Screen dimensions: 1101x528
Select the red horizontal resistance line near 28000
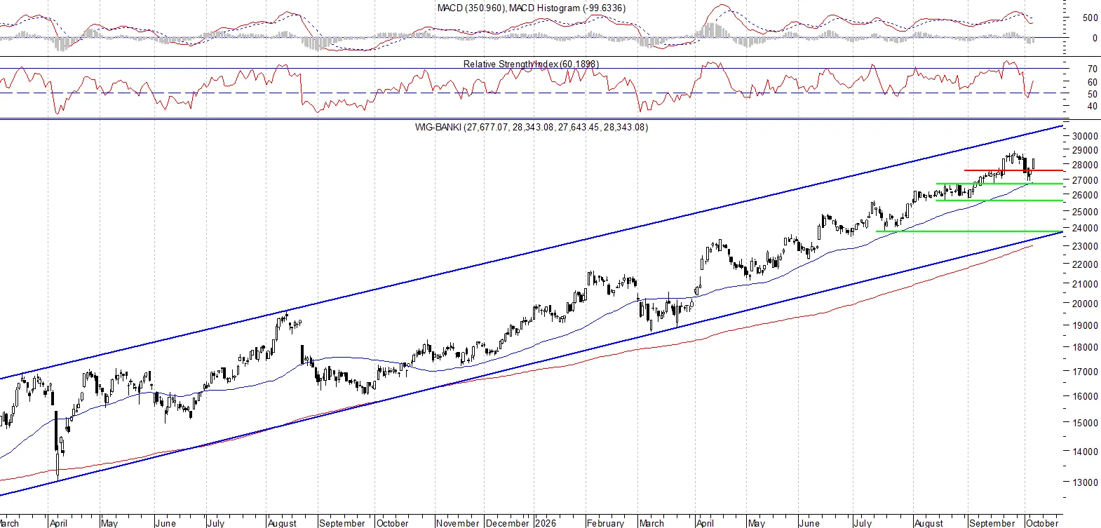[1013, 170]
